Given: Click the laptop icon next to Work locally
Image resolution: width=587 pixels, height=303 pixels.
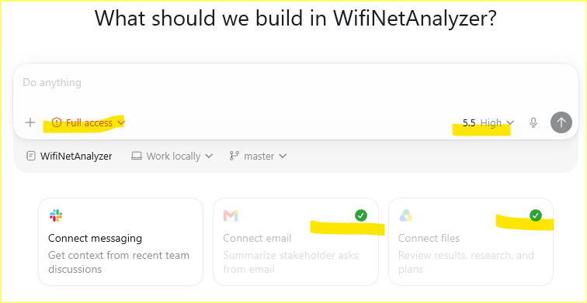Looking at the screenshot, I should coord(137,156).
